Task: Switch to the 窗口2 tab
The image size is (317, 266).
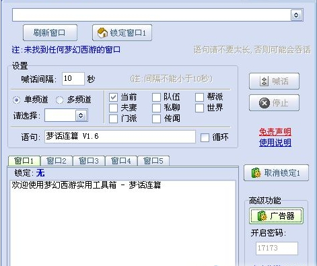Action: pos(57,161)
